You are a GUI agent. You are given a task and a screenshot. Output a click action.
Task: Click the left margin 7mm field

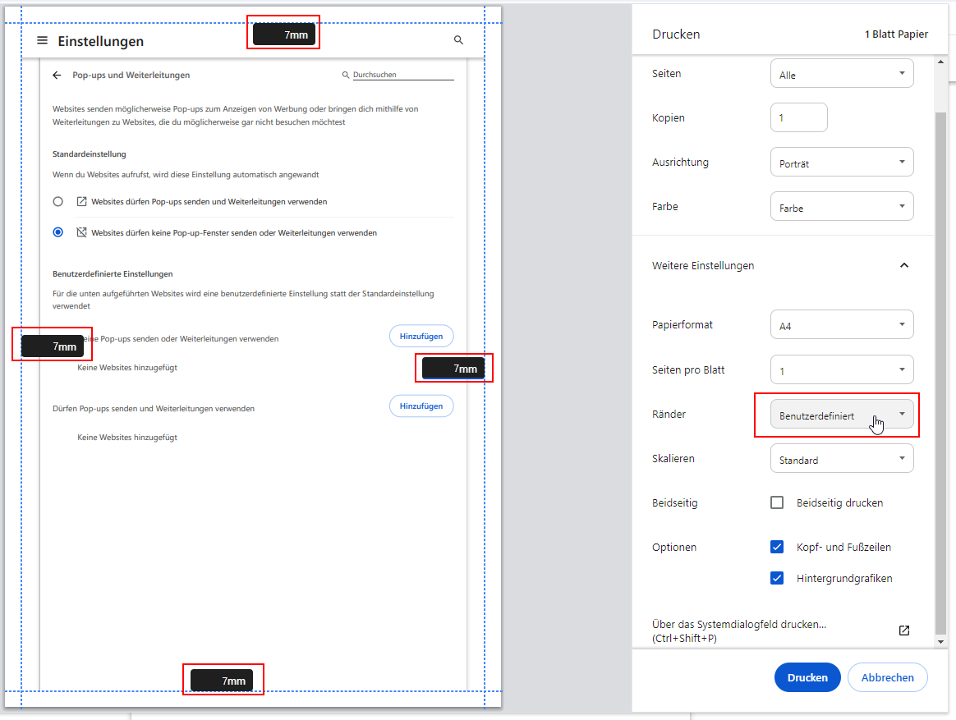pos(53,346)
